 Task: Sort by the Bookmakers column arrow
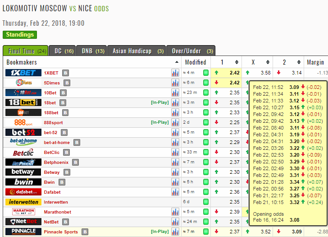(x=177, y=62)
